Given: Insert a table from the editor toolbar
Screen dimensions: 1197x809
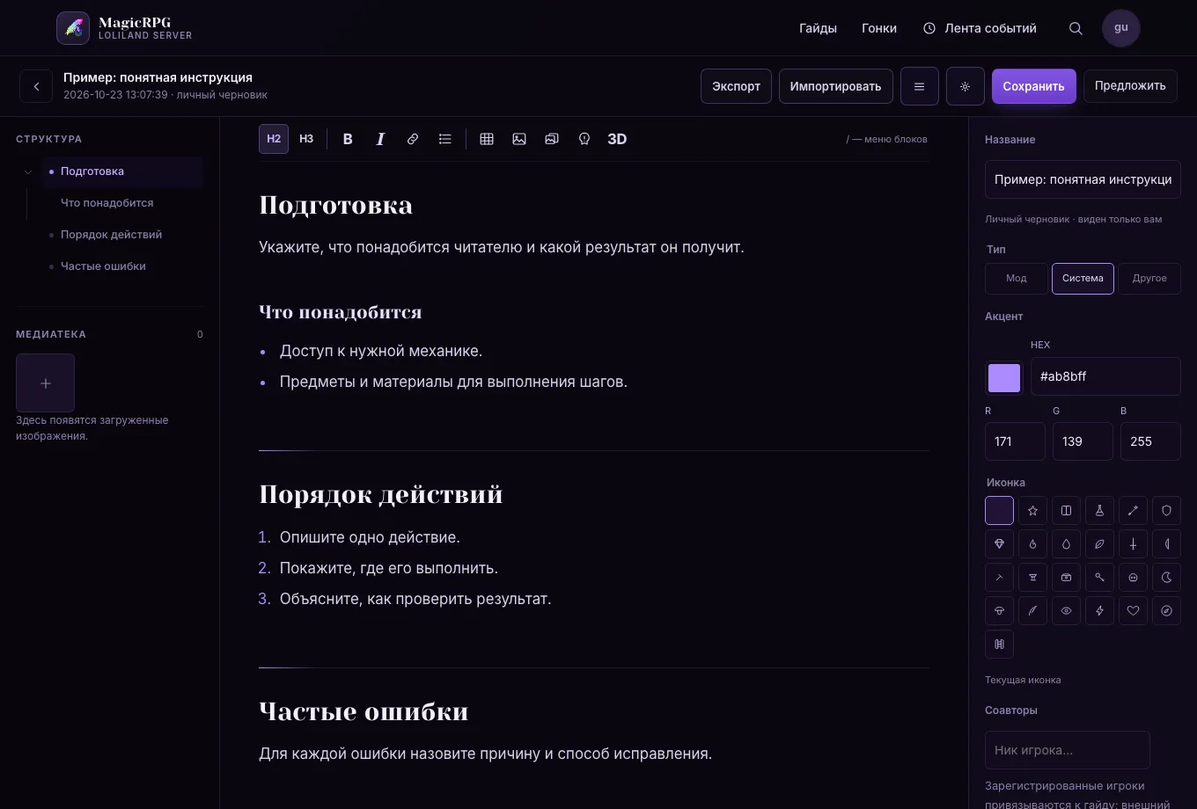Looking at the screenshot, I should 487,139.
